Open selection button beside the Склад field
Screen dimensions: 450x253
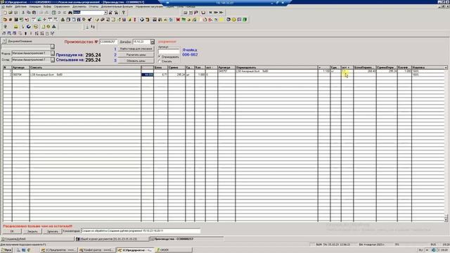[x=53, y=60]
